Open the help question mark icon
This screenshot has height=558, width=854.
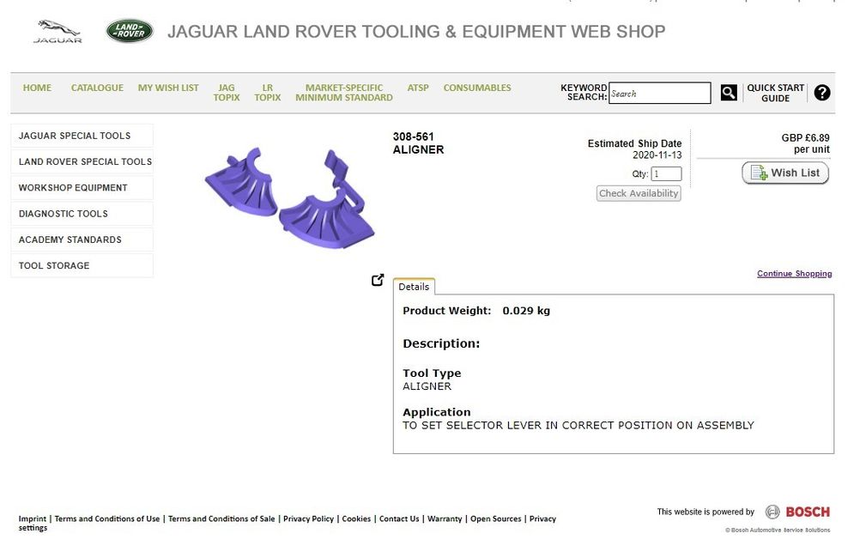pyautogui.click(x=822, y=93)
